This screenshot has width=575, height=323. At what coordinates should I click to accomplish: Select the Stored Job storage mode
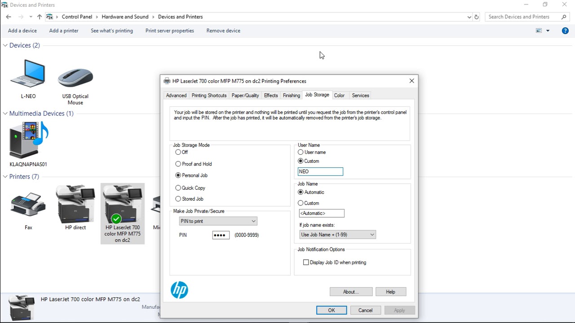(x=178, y=199)
